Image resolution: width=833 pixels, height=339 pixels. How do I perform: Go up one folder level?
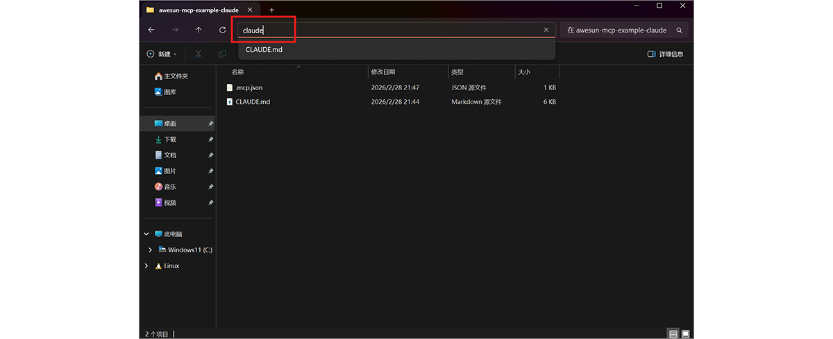point(199,30)
